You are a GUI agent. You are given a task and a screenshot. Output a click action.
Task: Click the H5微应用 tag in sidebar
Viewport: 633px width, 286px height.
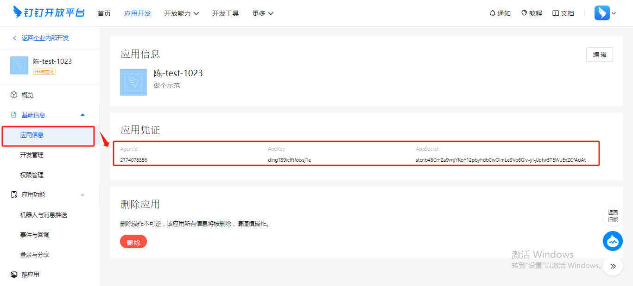click(x=44, y=72)
